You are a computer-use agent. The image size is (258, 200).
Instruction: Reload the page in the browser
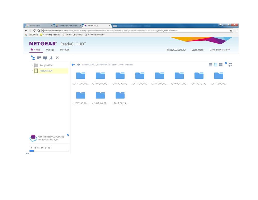pos(34,31)
